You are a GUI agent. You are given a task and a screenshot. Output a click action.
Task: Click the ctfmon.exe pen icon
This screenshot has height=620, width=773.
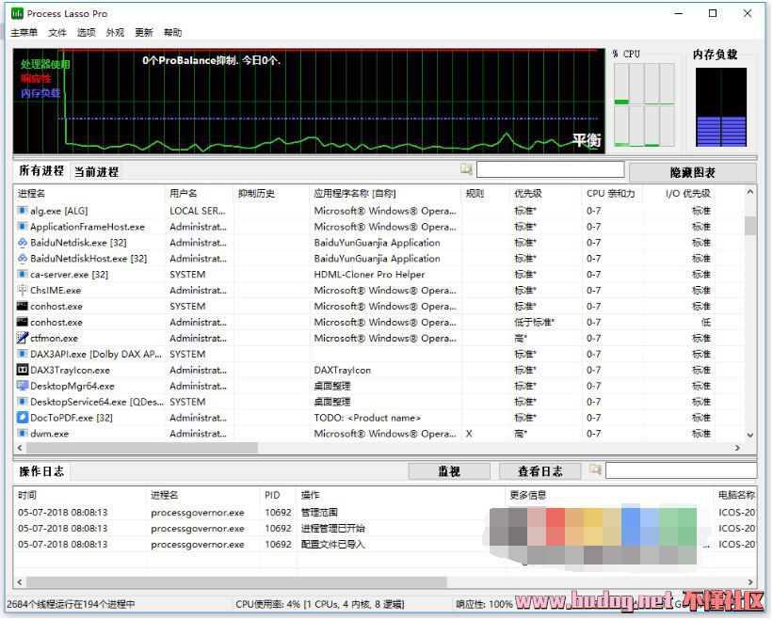pos(23,338)
